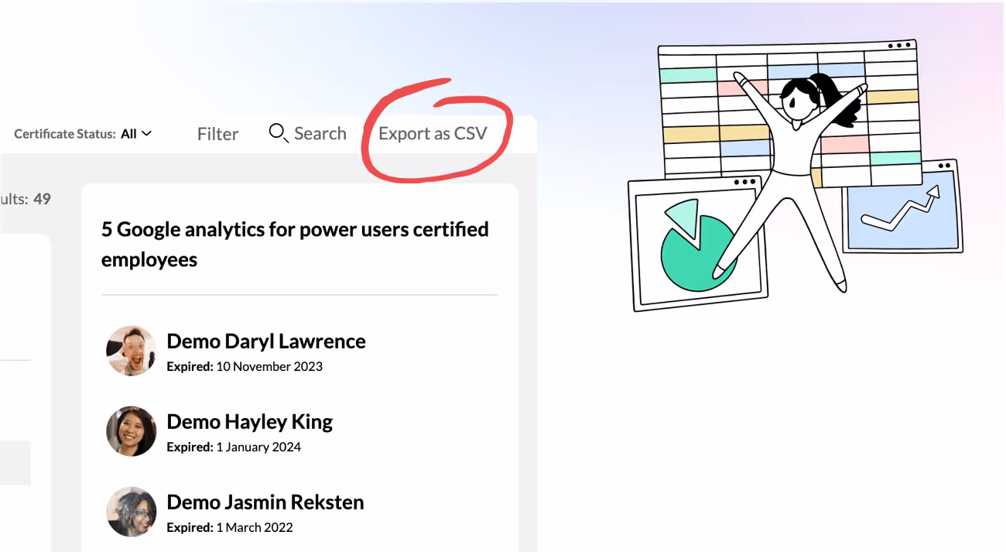This screenshot has width=1006, height=552.
Task: Click the results count 49
Action: (x=42, y=199)
